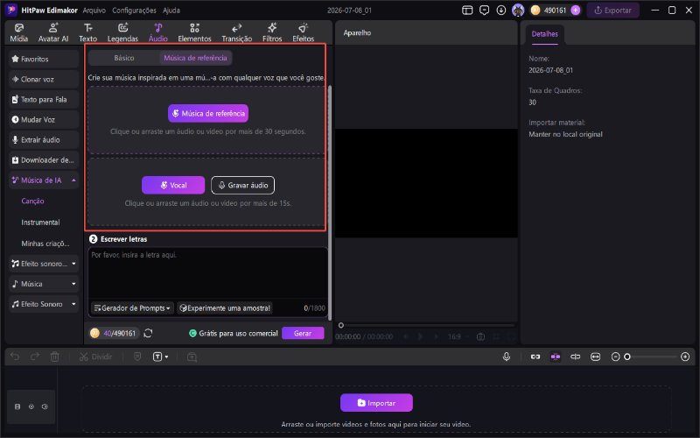Click the preview playback progress handle
The image size is (700, 438).
click(x=341, y=325)
